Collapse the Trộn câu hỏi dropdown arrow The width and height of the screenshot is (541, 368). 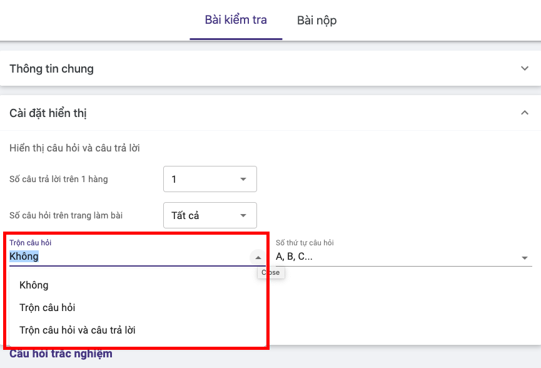point(258,257)
